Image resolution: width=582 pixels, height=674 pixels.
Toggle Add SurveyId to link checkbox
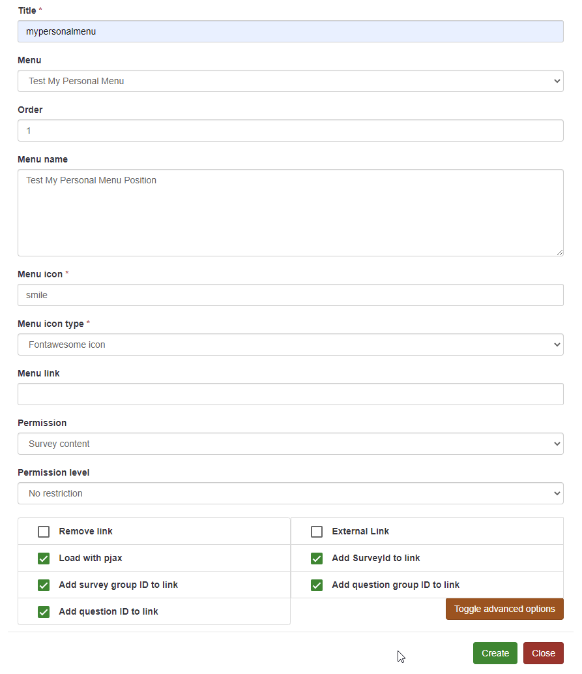[317, 559]
